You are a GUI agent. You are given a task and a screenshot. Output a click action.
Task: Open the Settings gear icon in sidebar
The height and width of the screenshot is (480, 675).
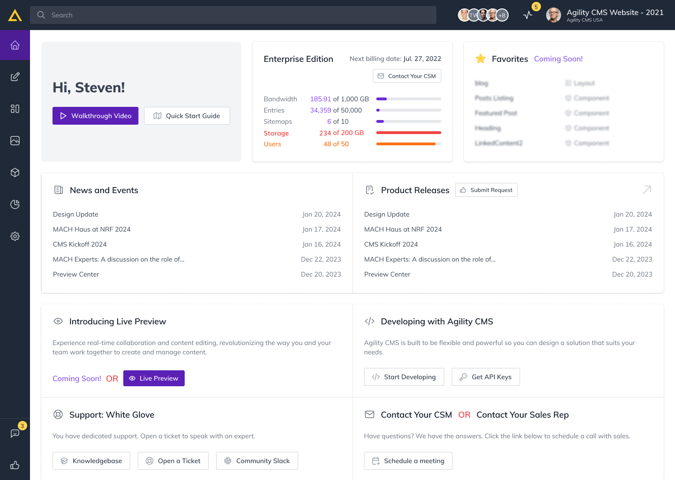point(15,236)
